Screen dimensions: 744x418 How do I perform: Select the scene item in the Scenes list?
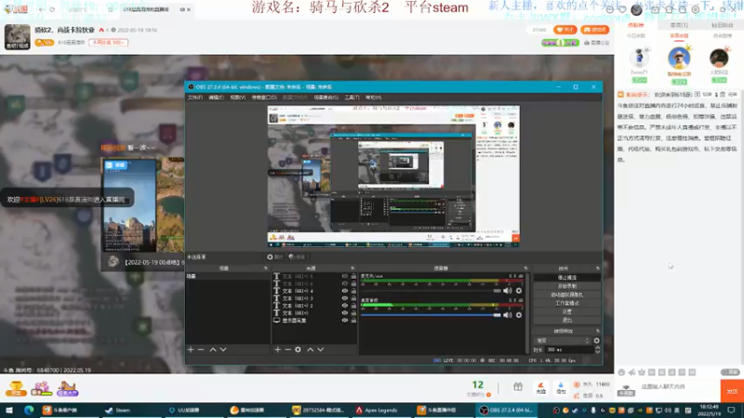(228, 276)
